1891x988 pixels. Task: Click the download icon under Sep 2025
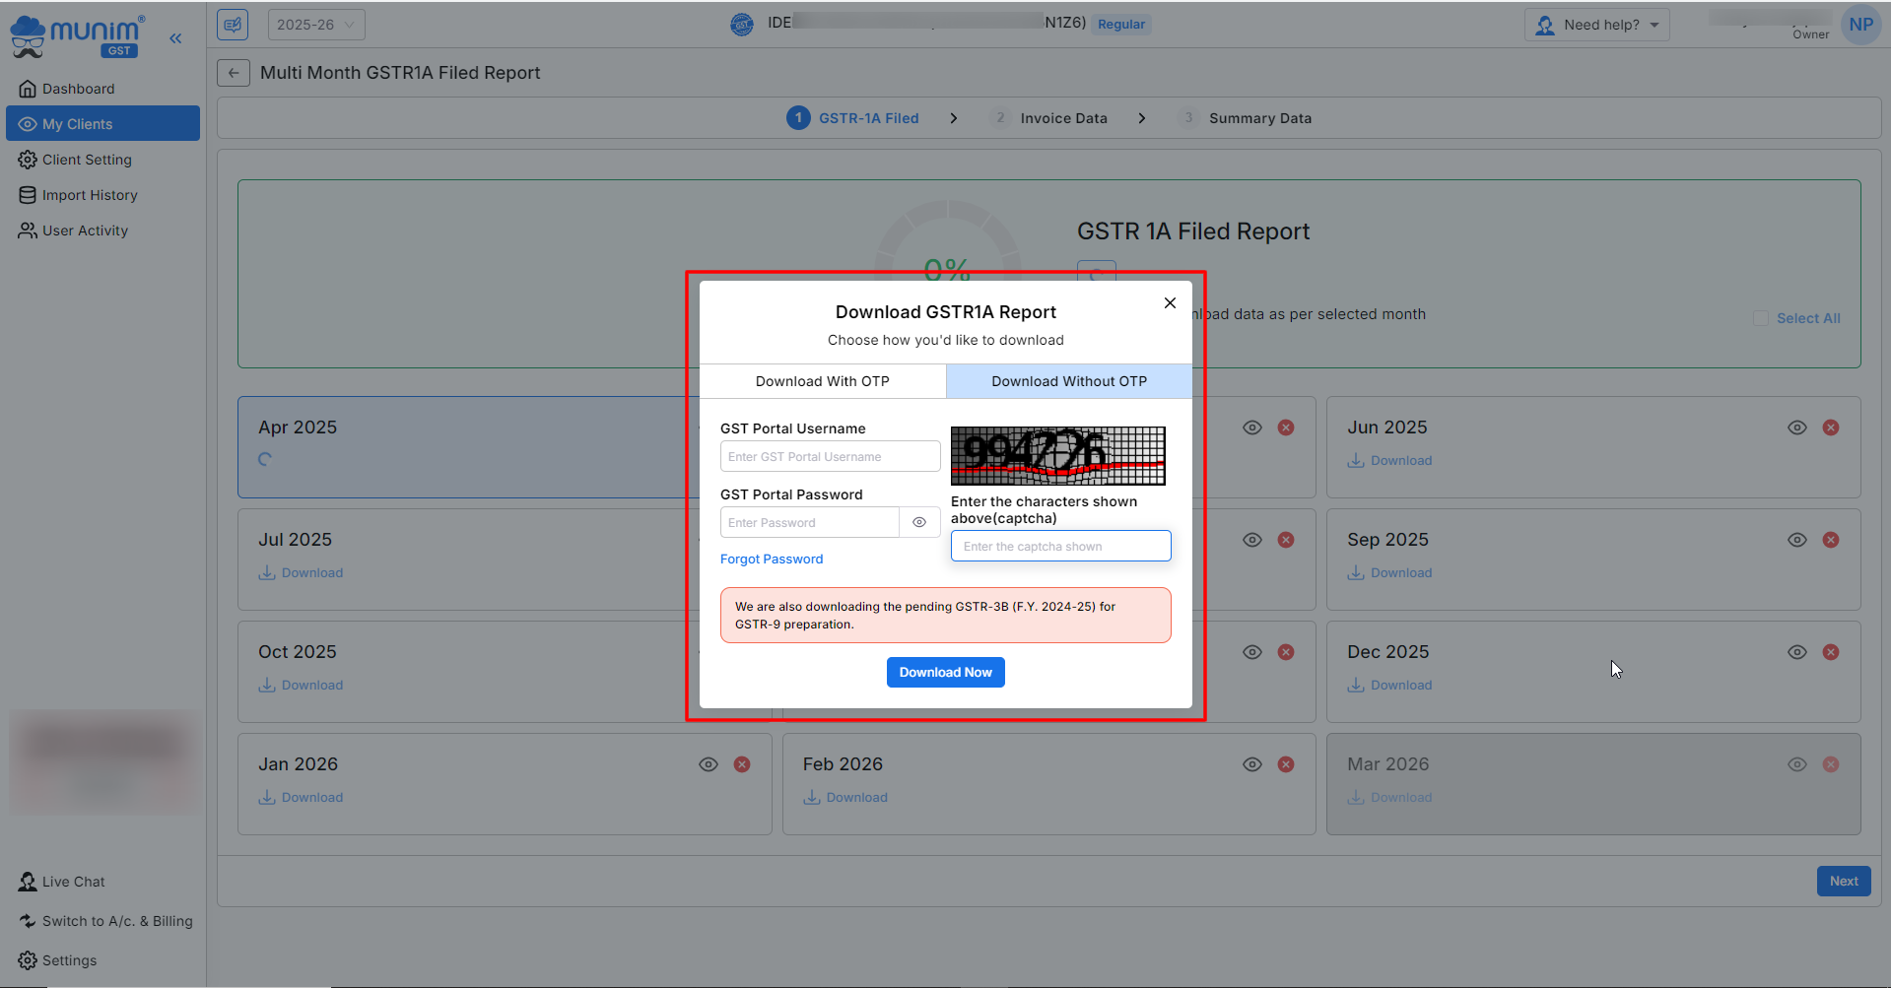click(x=1356, y=573)
